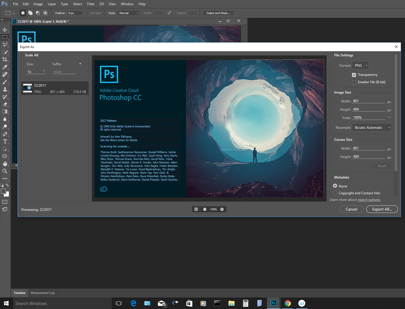Select the Crop tool

click(x=5, y=60)
